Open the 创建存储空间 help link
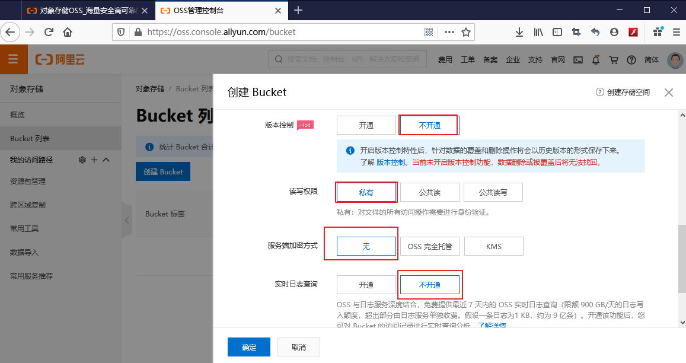This screenshot has width=686, height=363. click(623, 93)
